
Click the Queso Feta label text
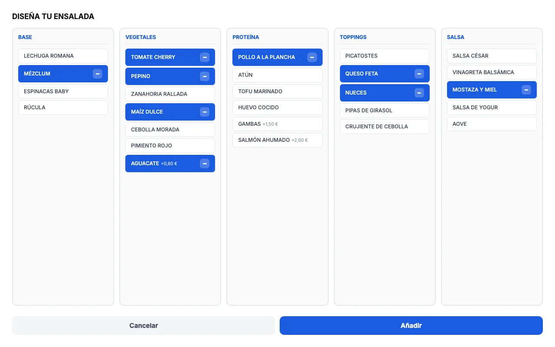362,74
